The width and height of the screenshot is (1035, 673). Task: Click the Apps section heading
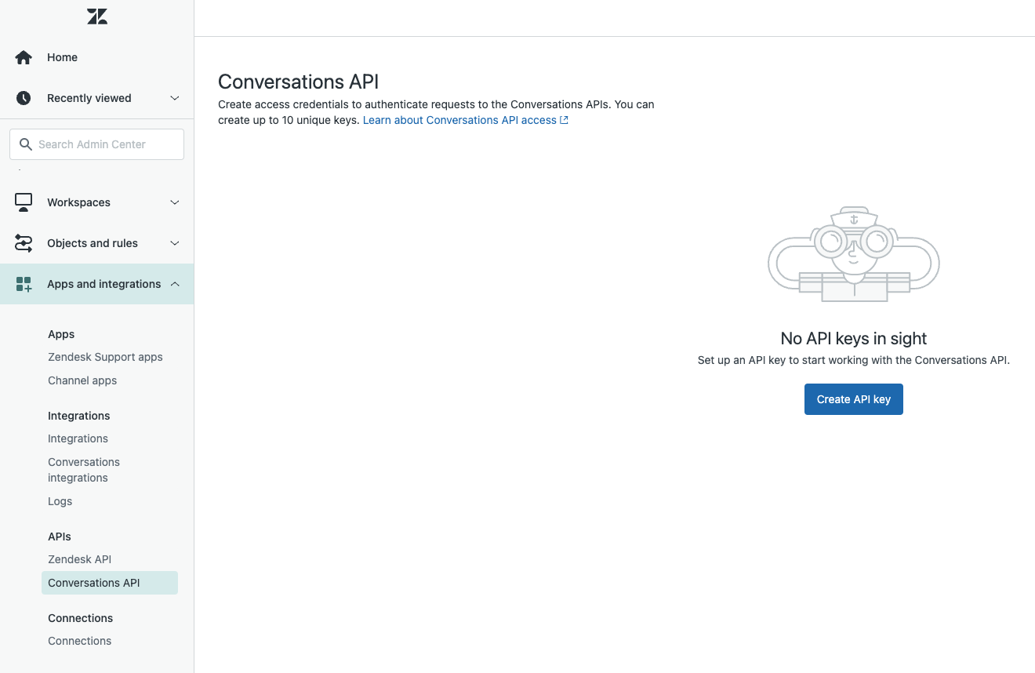click(x=61, y=334)
